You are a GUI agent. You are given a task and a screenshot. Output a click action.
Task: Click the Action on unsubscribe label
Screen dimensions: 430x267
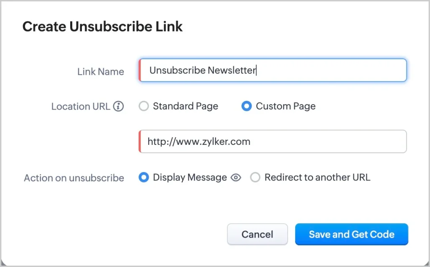point(74,178)
